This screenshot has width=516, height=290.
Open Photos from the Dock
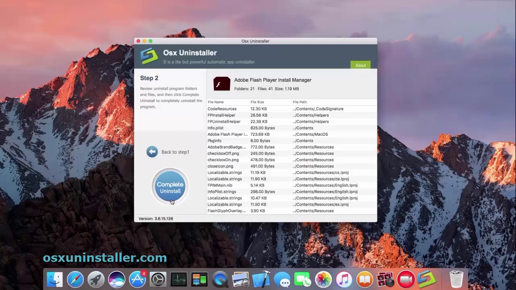(323, 280)
